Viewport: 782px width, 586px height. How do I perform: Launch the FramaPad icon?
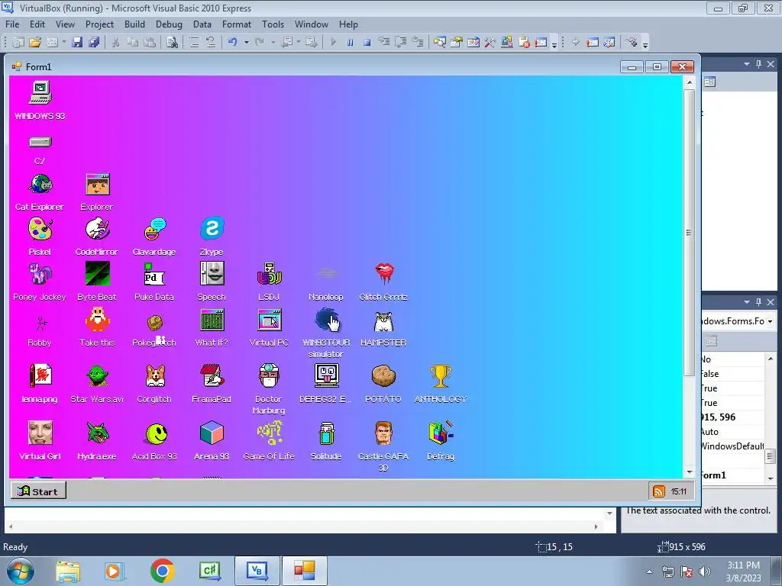point(212,376)
